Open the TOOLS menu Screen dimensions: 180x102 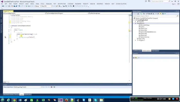(x=42, y=4)
